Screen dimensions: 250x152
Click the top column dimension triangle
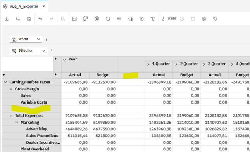(56, 59)
